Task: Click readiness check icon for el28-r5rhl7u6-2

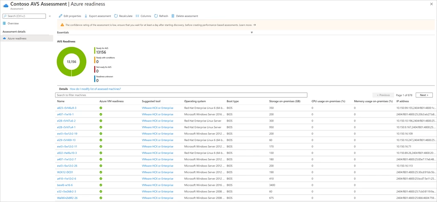Action: coord(101,121)
